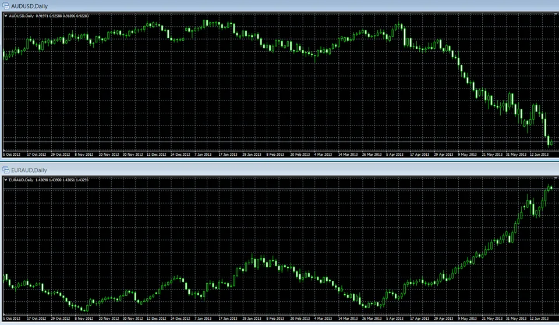Viewport: 559px width, 325px height.
Task: Click '5 Oct 2012' on AUDUSD time axis
Action: (x=12, y=155)
